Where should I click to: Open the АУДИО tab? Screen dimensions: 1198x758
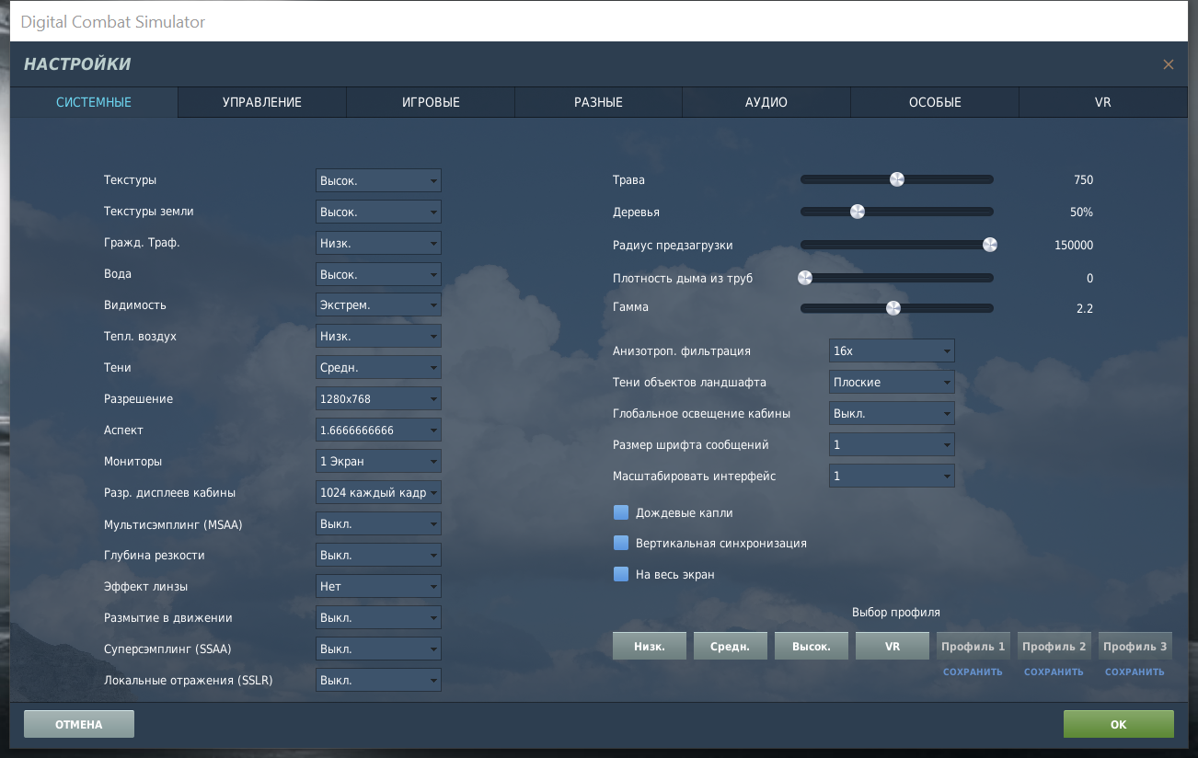point(766,102)
